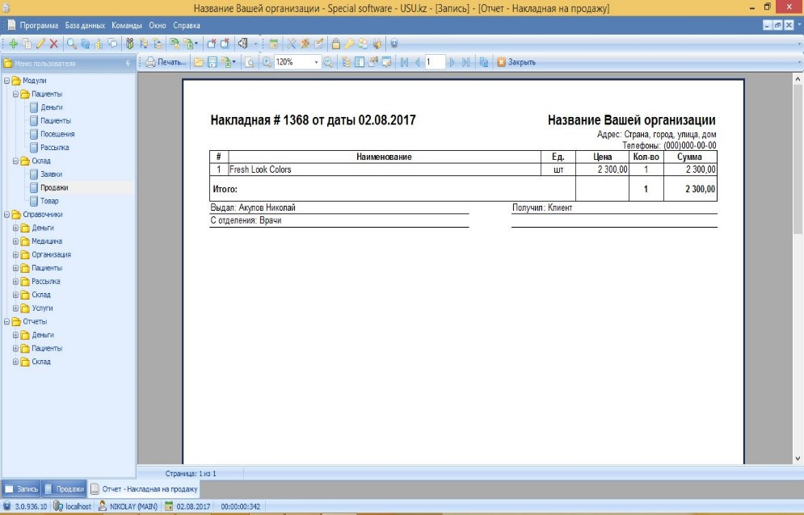Click the floppy disk save report icon
Viewport: 804px width, 515px height.
[213, 62]
